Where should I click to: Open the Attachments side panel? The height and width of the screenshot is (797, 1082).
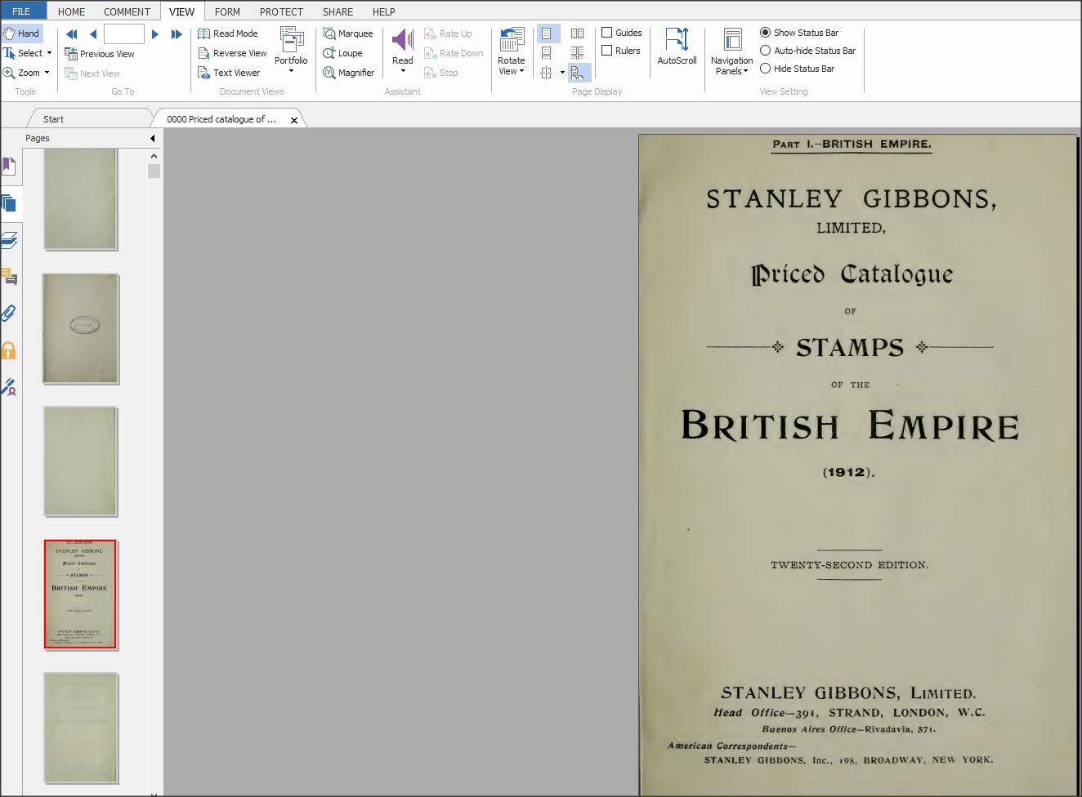[9, 314]
